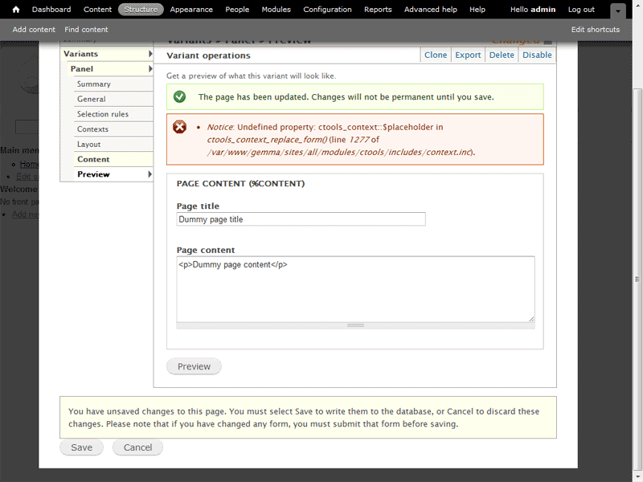
Task: Open the Content section in sidebar
Action: (93, 159)
